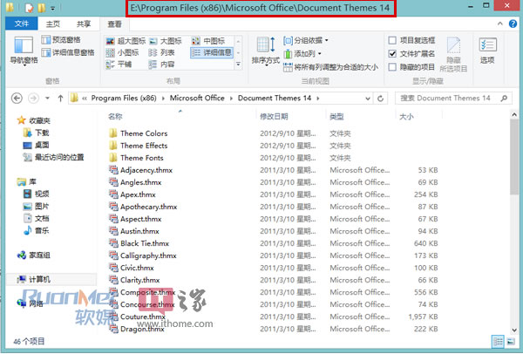This screenshot has width=523, height=354.
Task: Select tiles (平铺) layout
Action: pos(119,64)
